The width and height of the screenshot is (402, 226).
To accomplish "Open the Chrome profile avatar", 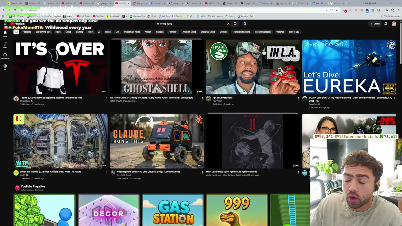I will click(393, 10).
